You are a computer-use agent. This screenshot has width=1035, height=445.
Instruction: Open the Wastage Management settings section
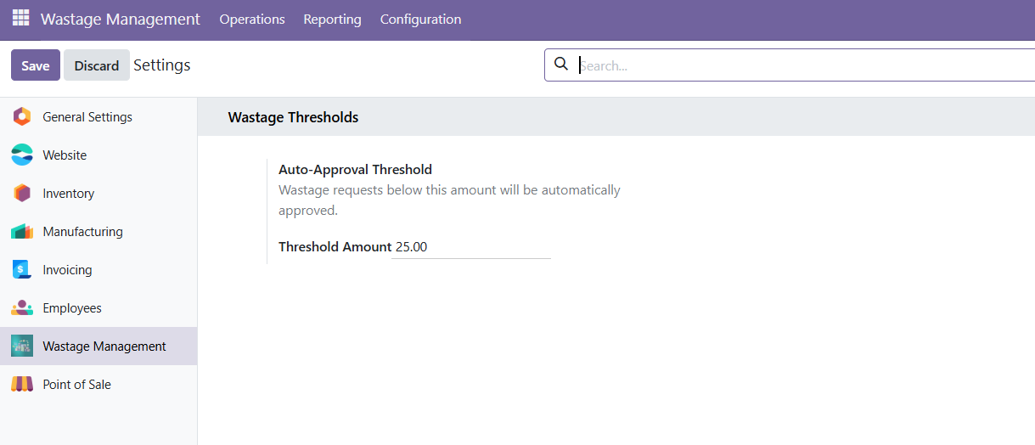104,346
